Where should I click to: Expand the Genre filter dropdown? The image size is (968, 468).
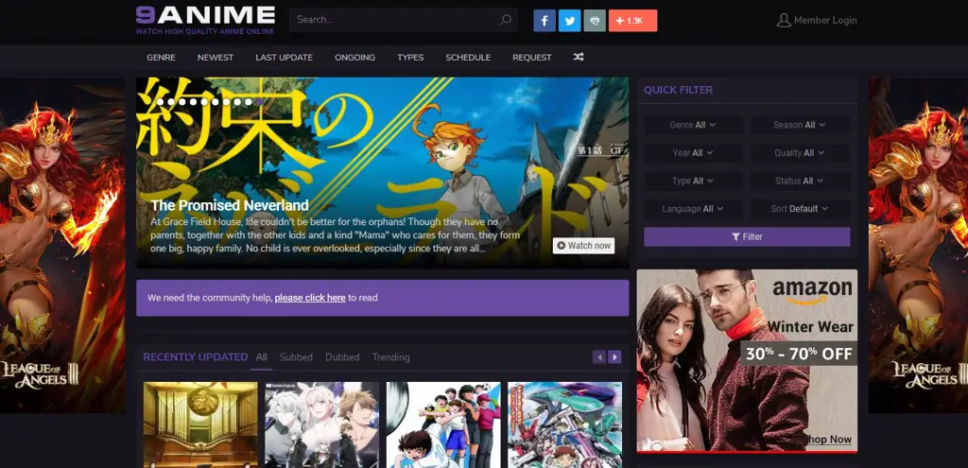[x=693, y=125]
